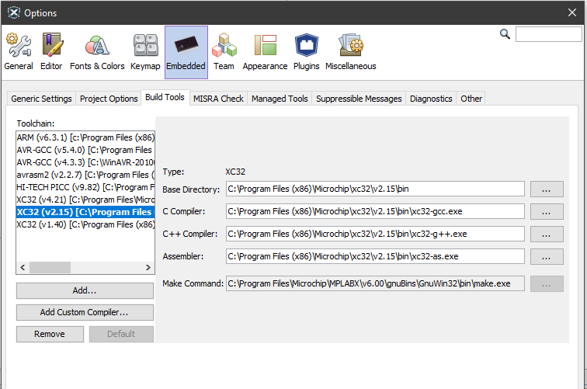
Task: Click the Default button
Action: [121, 334]
